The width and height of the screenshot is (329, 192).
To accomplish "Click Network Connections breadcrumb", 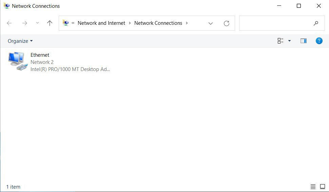I will pyautogui.click(x=158, y=23).
